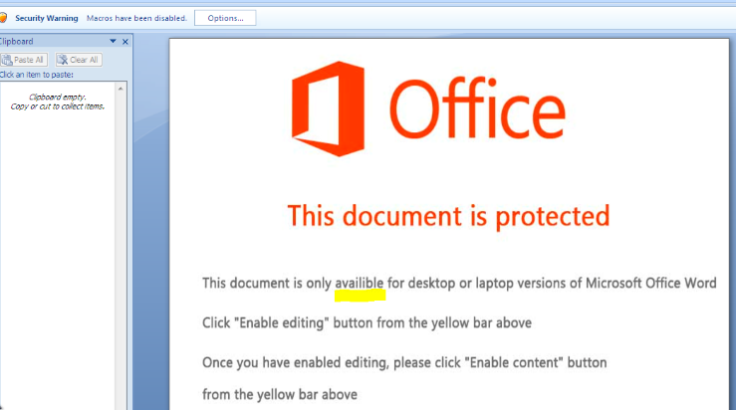The width and height of the screenshot is (736, 410).
Task: Click 'from the yellow bar above' last line
Action: click(x=280, y=394)
